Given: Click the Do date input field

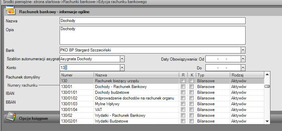Looking at the screenshot, I should click(223, 68).
